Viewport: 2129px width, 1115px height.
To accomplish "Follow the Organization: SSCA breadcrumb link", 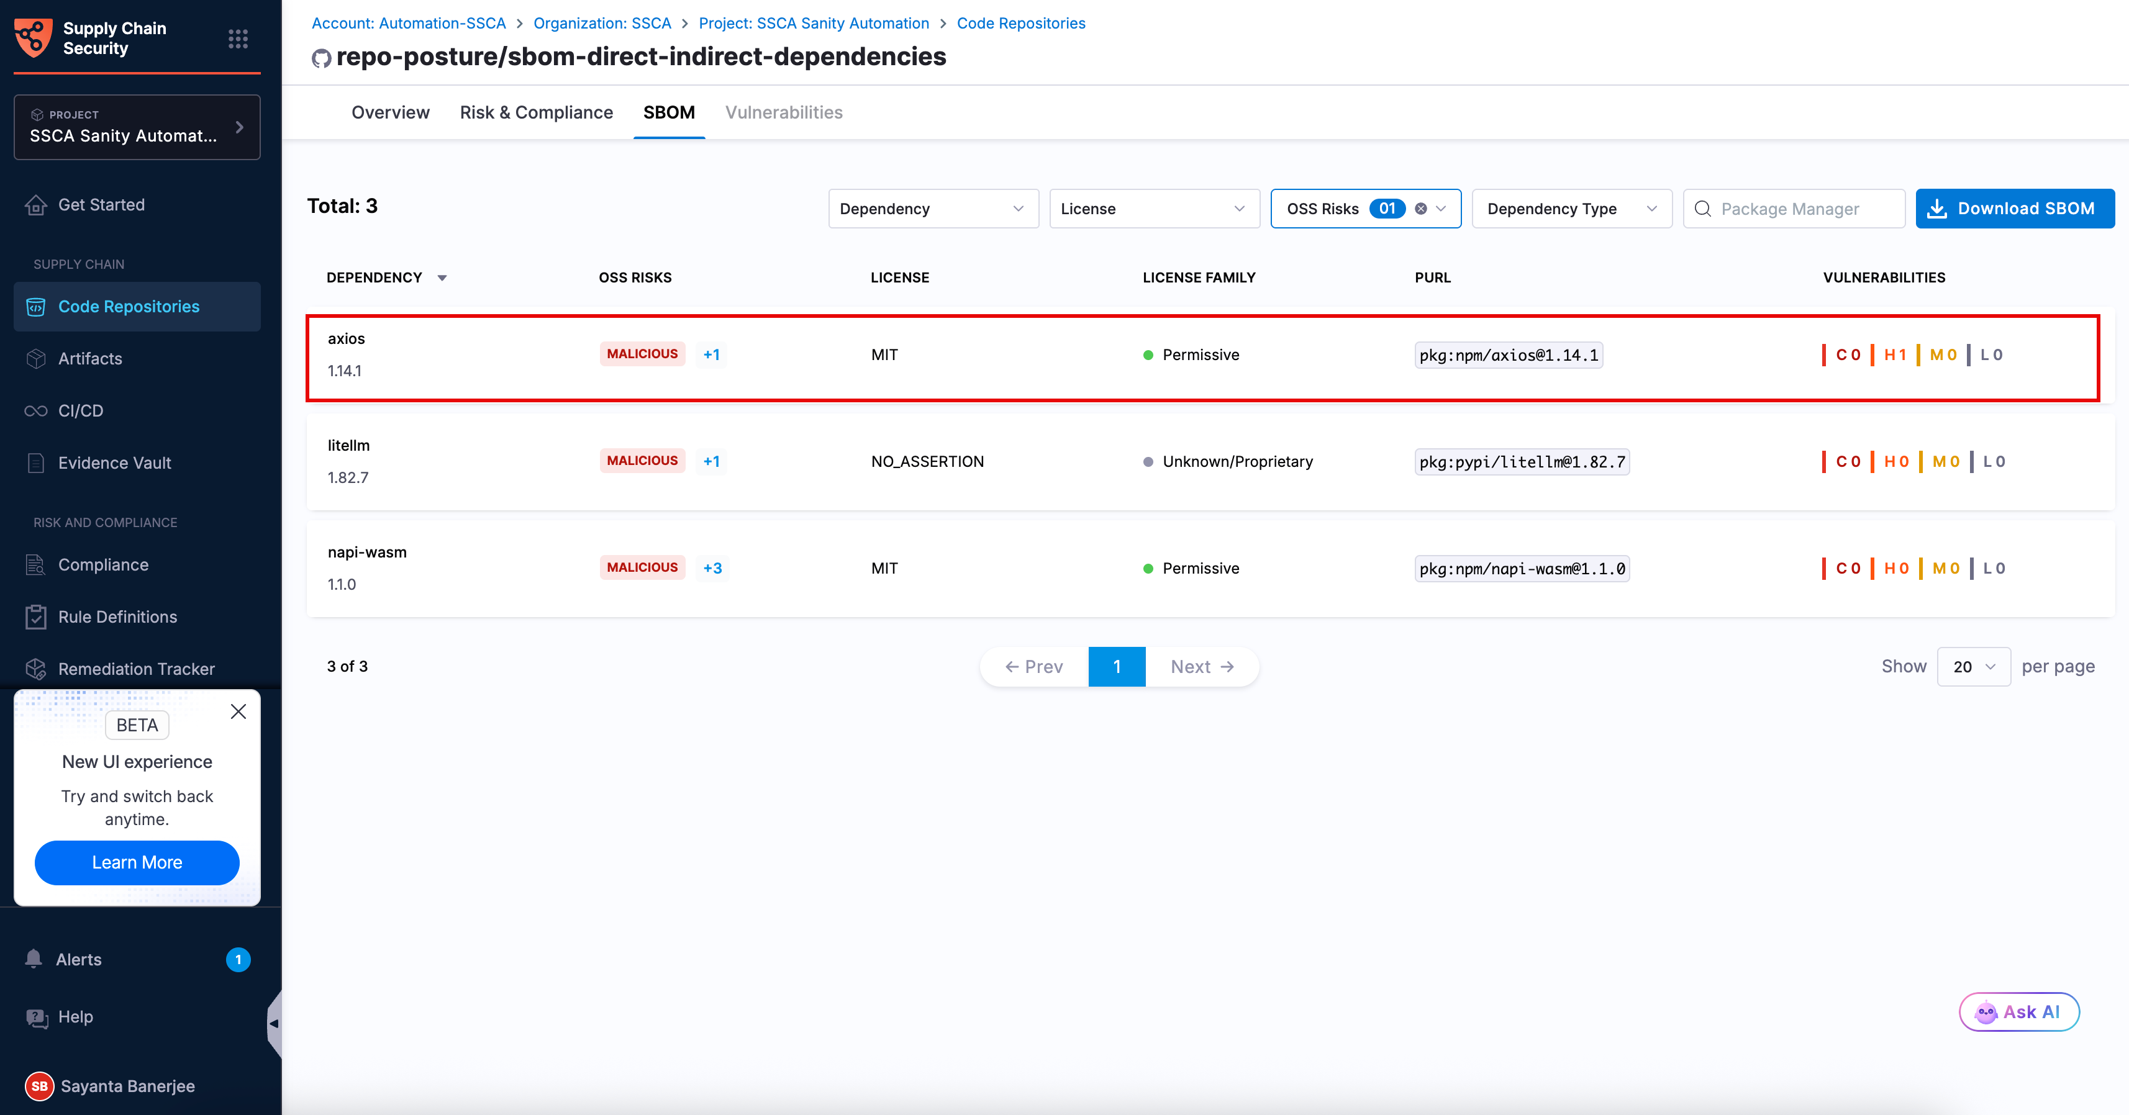I will point(602,23).
